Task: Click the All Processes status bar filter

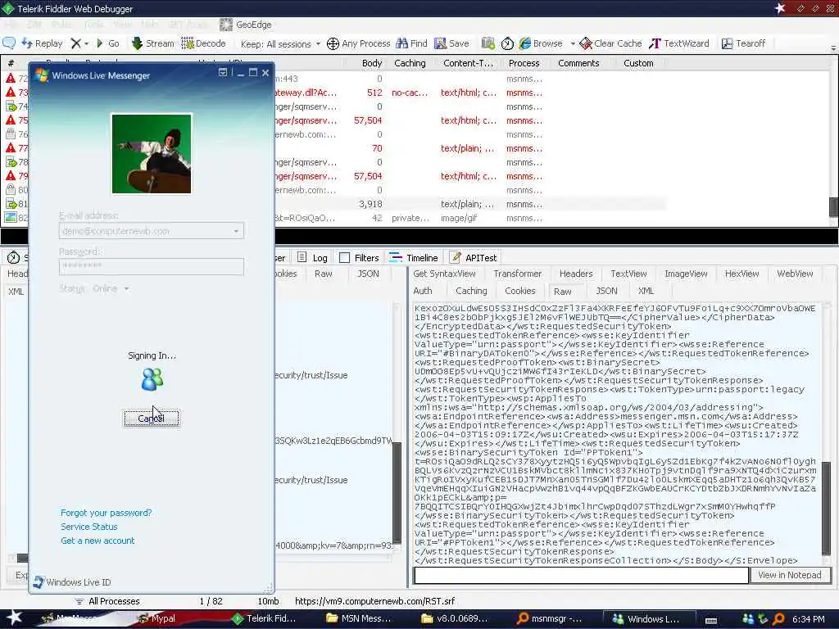Action: click(107, 601)
